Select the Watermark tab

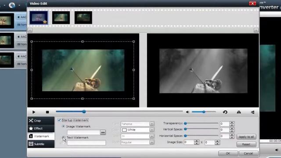click(41, 136)
